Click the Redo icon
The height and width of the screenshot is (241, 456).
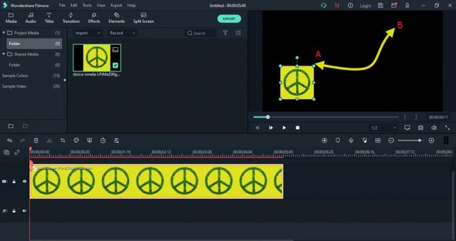[22, 141]
